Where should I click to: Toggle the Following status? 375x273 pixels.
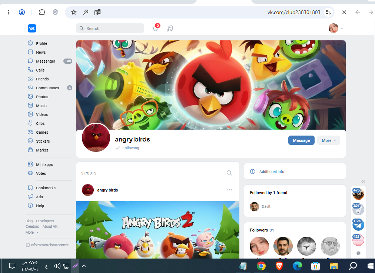127,148
